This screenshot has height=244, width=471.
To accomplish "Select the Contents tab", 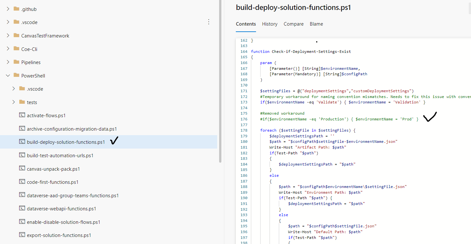I will coord(246,24).
